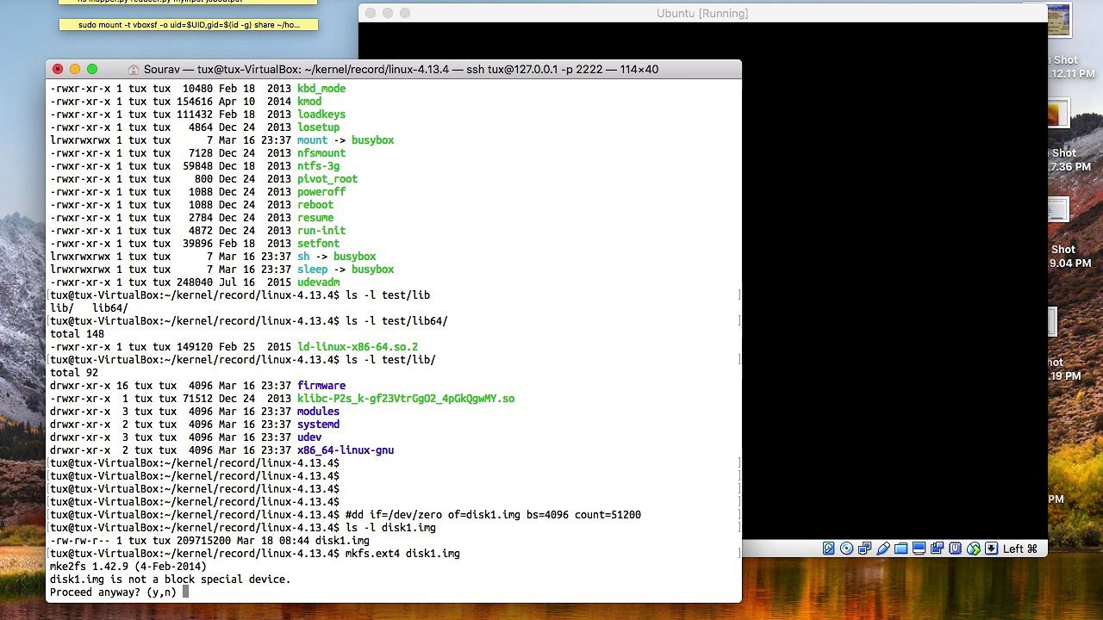Click the 'ls -l test/lib64/' command text
Viewport: 1103px width, 620px height.
[396, 321]
